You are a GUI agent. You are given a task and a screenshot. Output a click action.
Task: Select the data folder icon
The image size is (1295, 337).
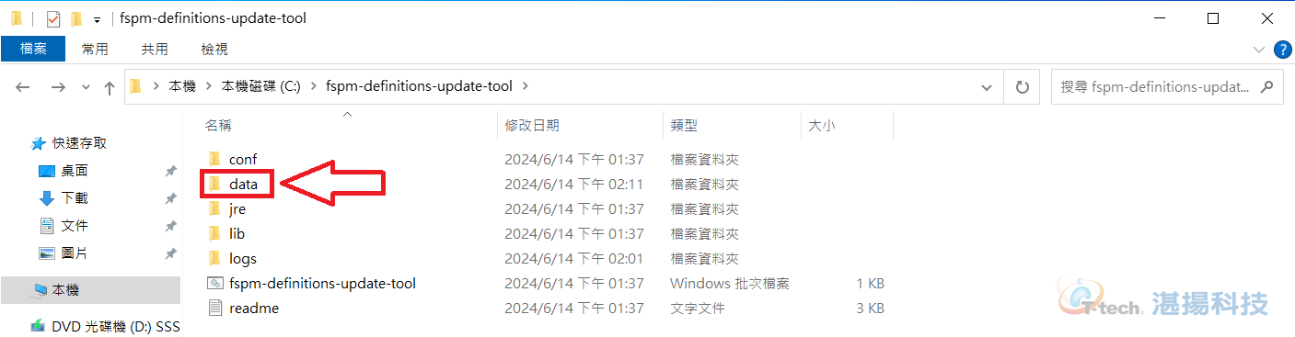pyautogui.click(x=214, y=184)
